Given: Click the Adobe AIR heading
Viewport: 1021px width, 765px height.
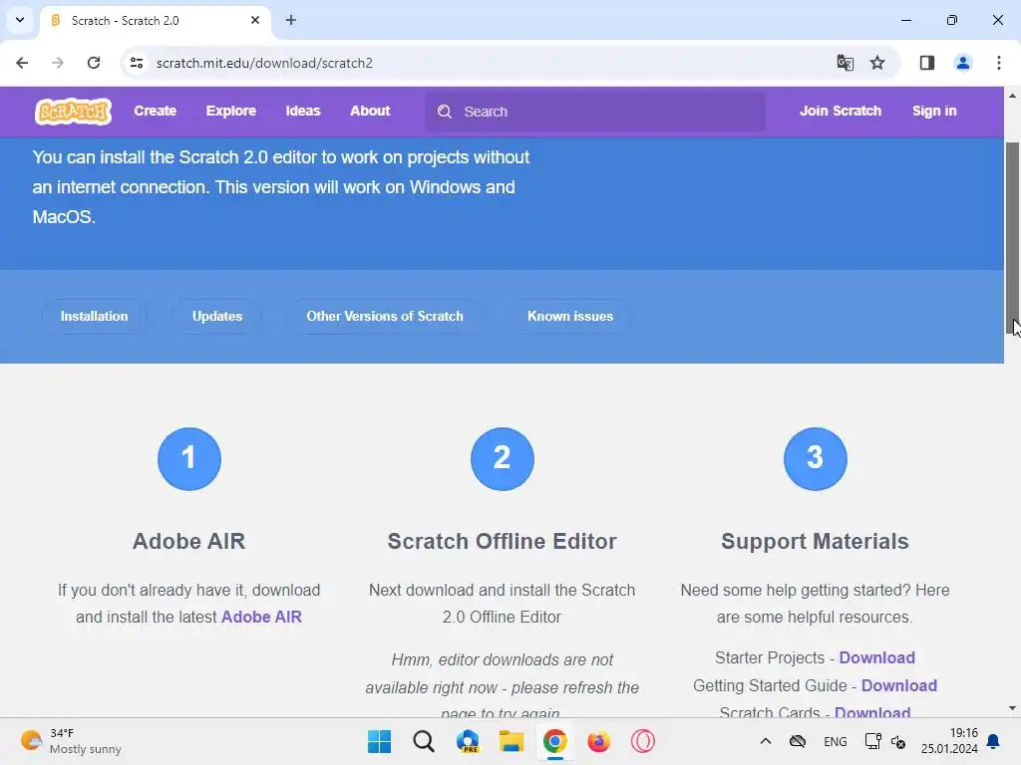Looking at the screenshot, I should tap(188, 541).
